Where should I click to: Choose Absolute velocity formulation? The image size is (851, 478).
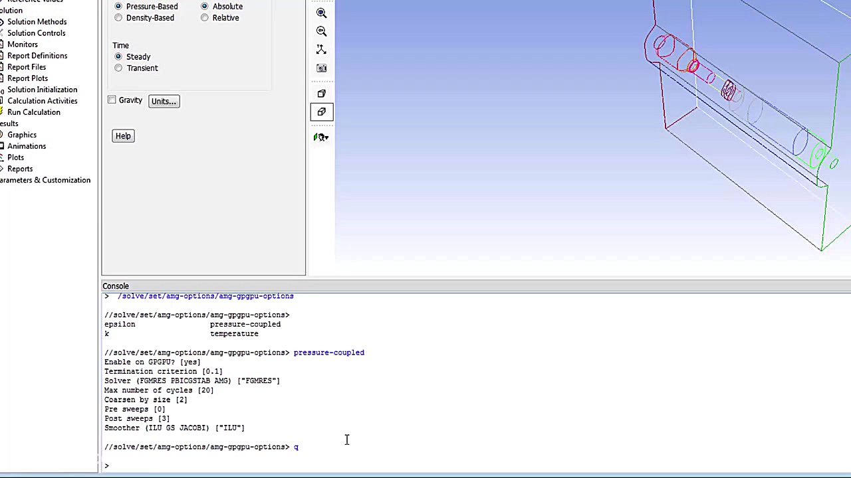tap(204, 7)
